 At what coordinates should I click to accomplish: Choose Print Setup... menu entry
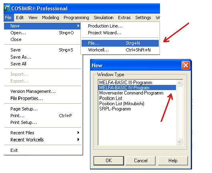[42, 123]
